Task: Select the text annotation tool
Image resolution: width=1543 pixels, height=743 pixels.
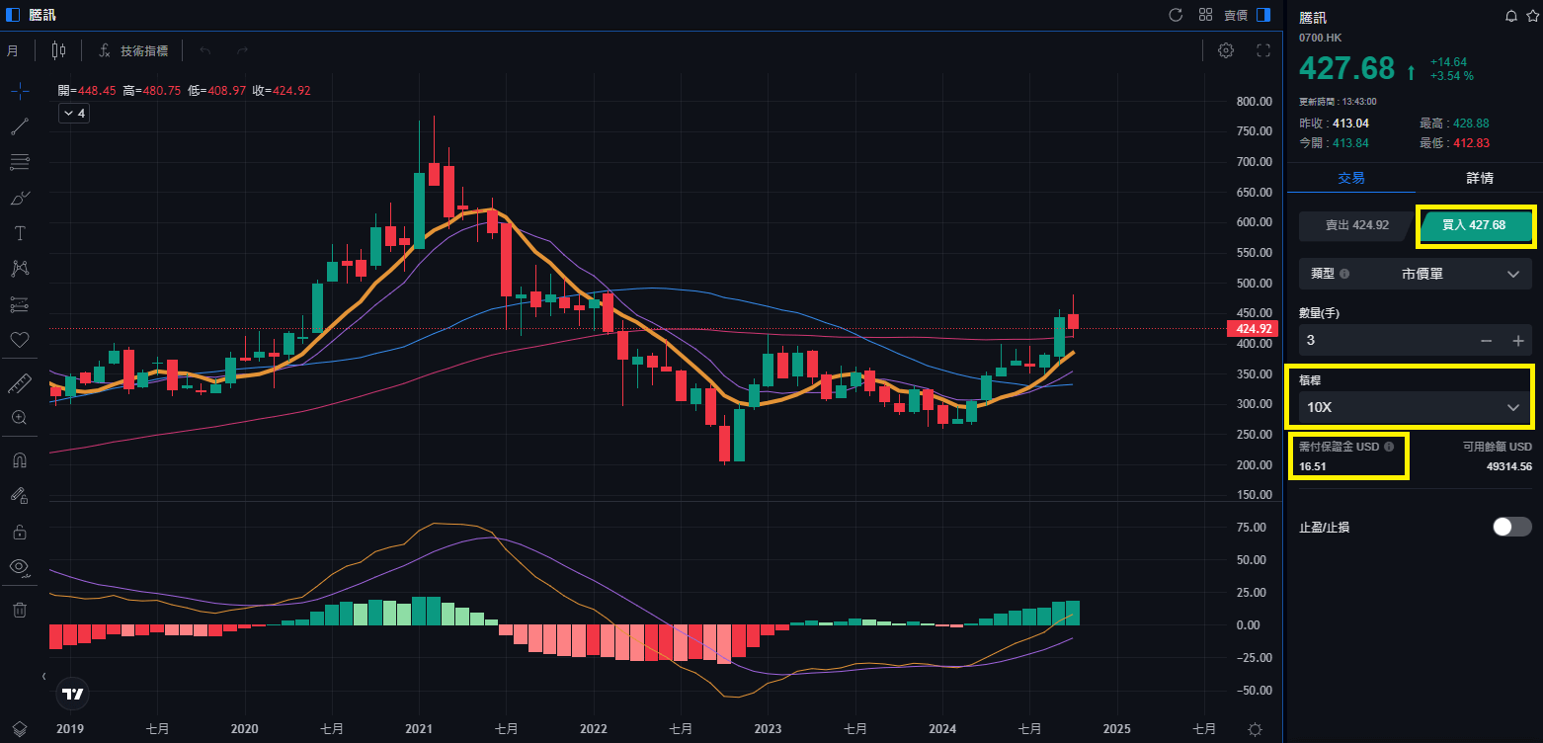Action: (x=19, y=233)
